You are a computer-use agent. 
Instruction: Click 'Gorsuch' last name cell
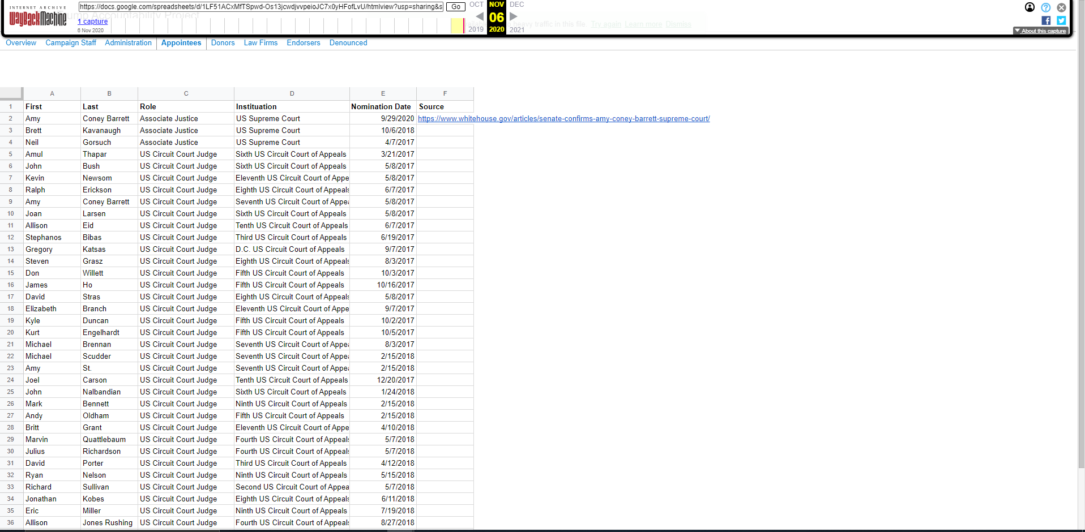pos(109,143)
